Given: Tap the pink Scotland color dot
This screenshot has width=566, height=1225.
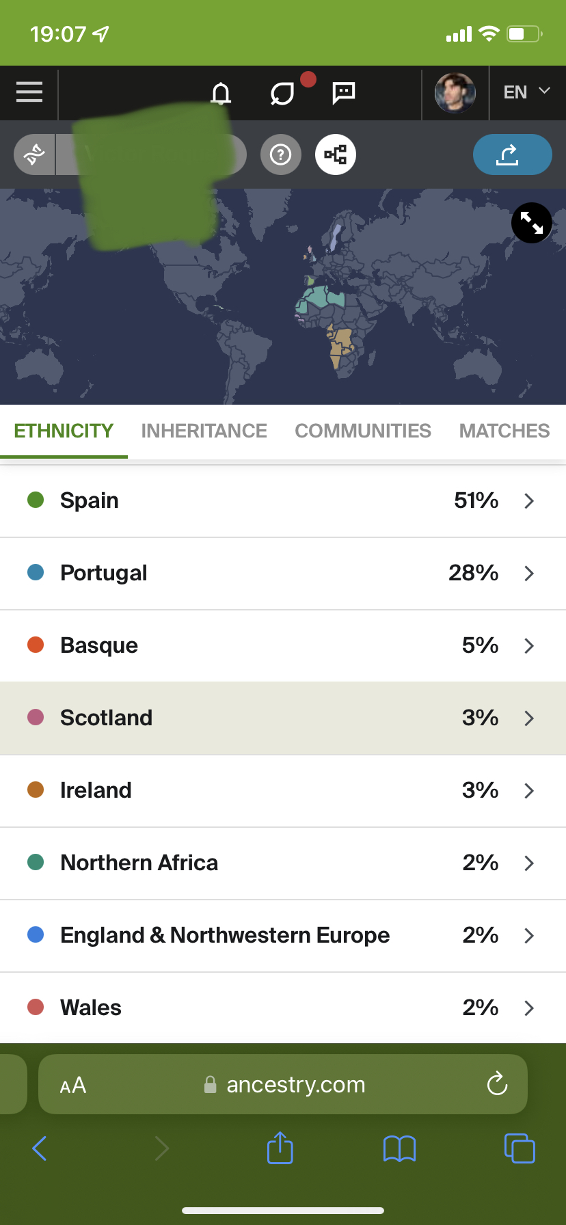Looking at the screenshot, I should tap(36, 717).
